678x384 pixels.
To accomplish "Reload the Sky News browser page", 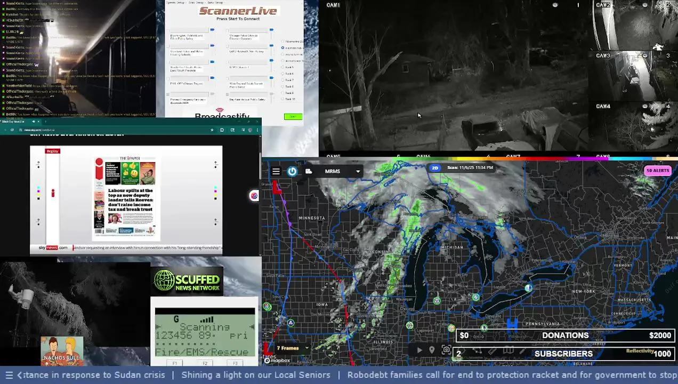I will [x=12, y=130].
